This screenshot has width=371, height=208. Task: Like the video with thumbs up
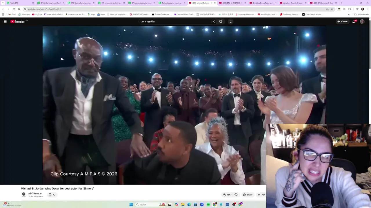(226, 195)
